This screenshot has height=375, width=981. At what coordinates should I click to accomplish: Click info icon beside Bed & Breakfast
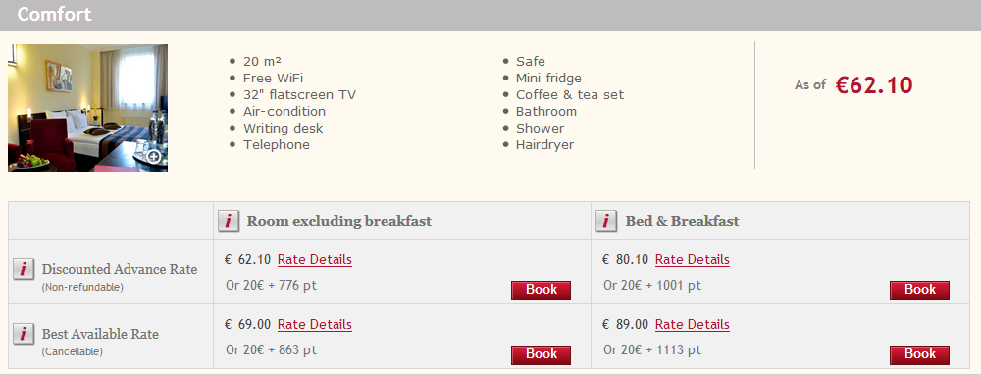coord(606,221)
